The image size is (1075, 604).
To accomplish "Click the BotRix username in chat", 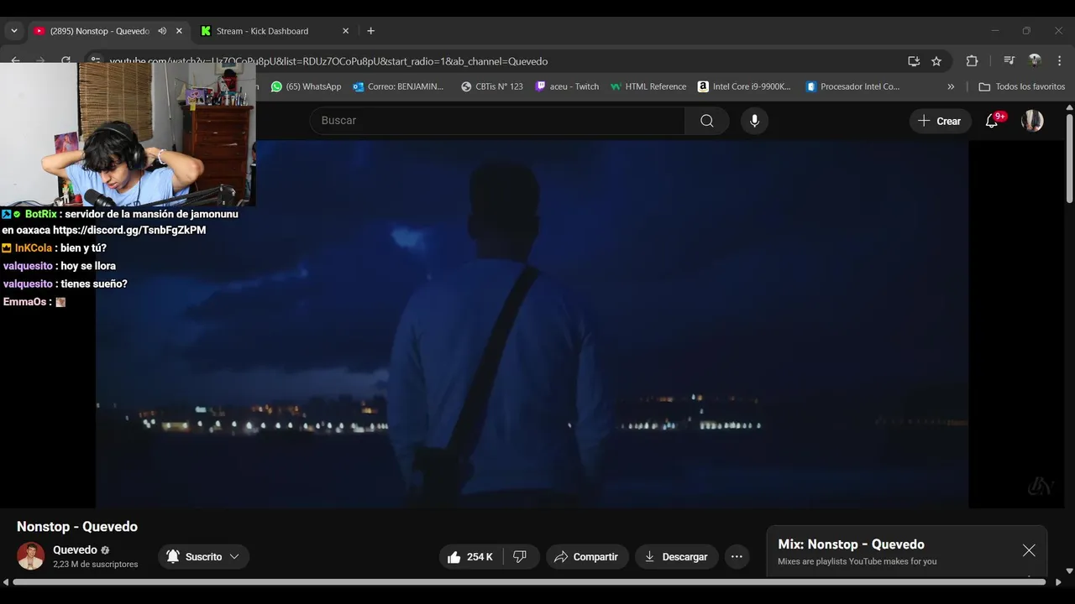I will click(41, 214).
